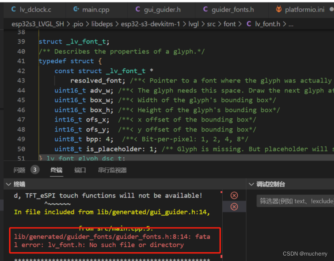Viewport: 334px width, 261px height.
Task: Click 'guider_fonts.h:8:14' error path in terminal
Action: (x=154, y=237)
